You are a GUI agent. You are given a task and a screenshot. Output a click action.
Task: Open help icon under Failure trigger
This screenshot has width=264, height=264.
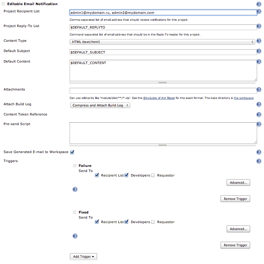75,189
